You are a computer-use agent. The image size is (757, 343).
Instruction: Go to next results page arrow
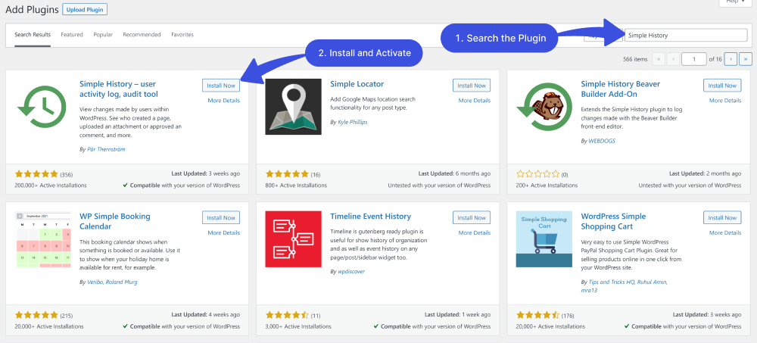[x=731, y=59]
